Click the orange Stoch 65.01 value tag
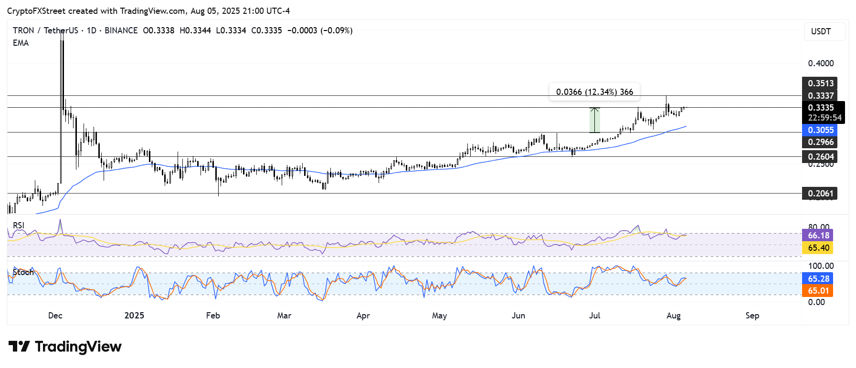 point(818,291)
